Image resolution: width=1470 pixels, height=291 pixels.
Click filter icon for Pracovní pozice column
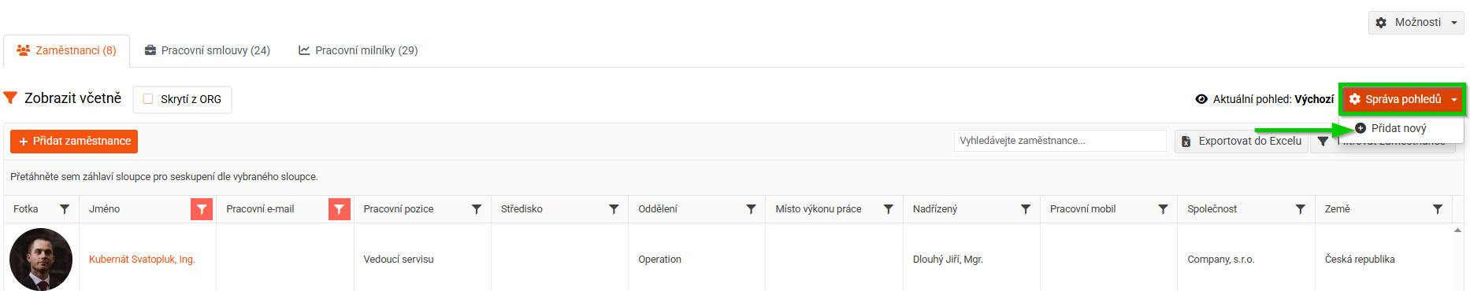pos(477,209)
